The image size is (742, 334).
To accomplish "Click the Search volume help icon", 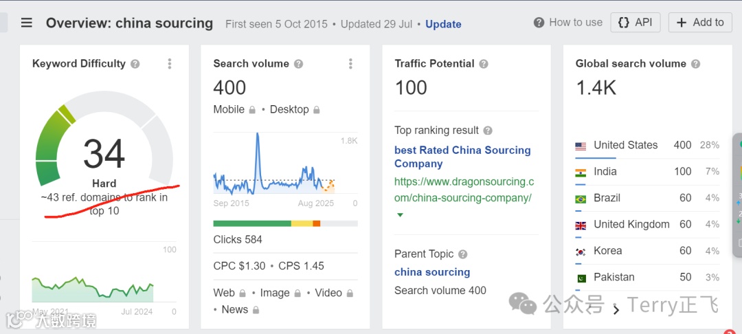I will click(299, 64).
